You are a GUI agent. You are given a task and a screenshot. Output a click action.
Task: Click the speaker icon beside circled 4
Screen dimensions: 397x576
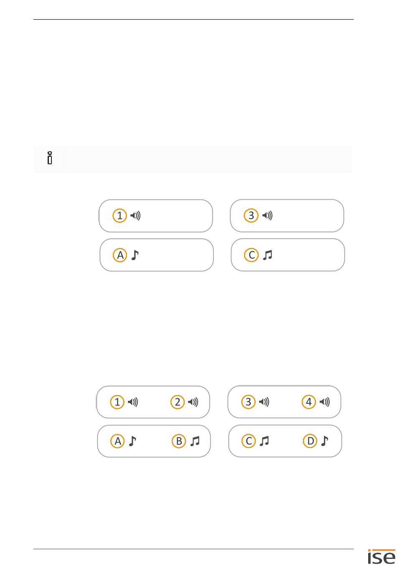pyautogui.click(x=325, y=402)
